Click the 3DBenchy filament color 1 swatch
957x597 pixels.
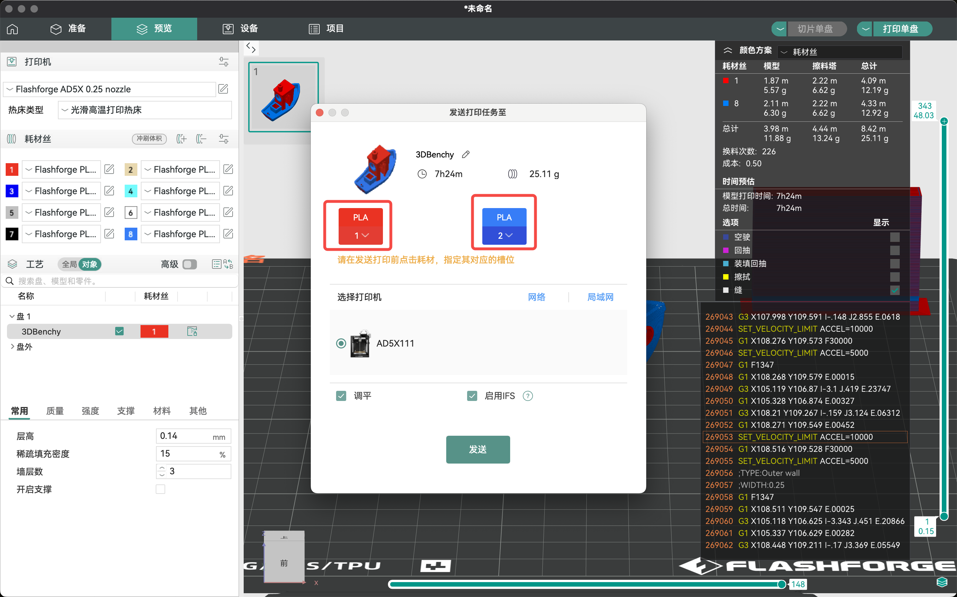154,331
